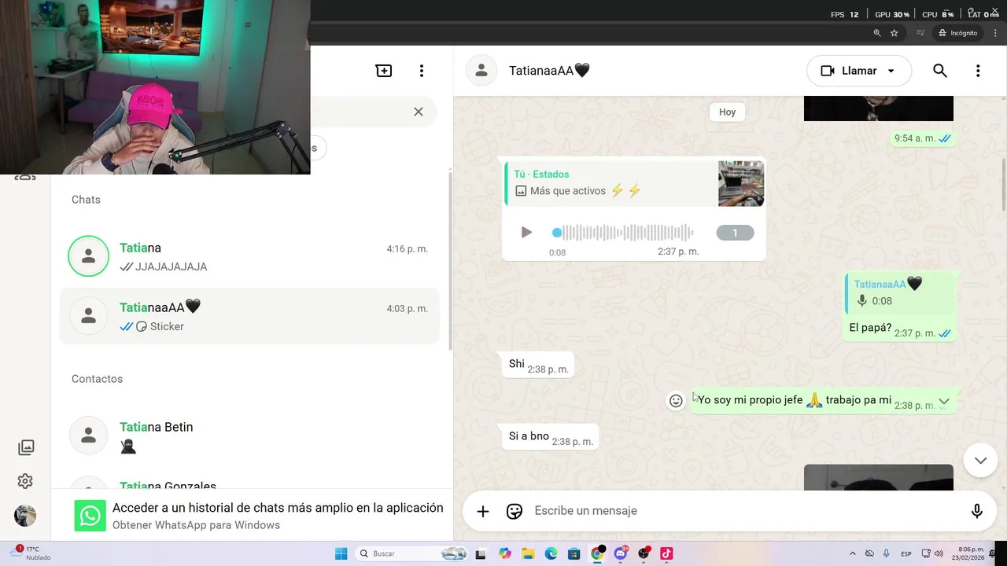Open Microsoft Store from the taskbar

(574, 553)
